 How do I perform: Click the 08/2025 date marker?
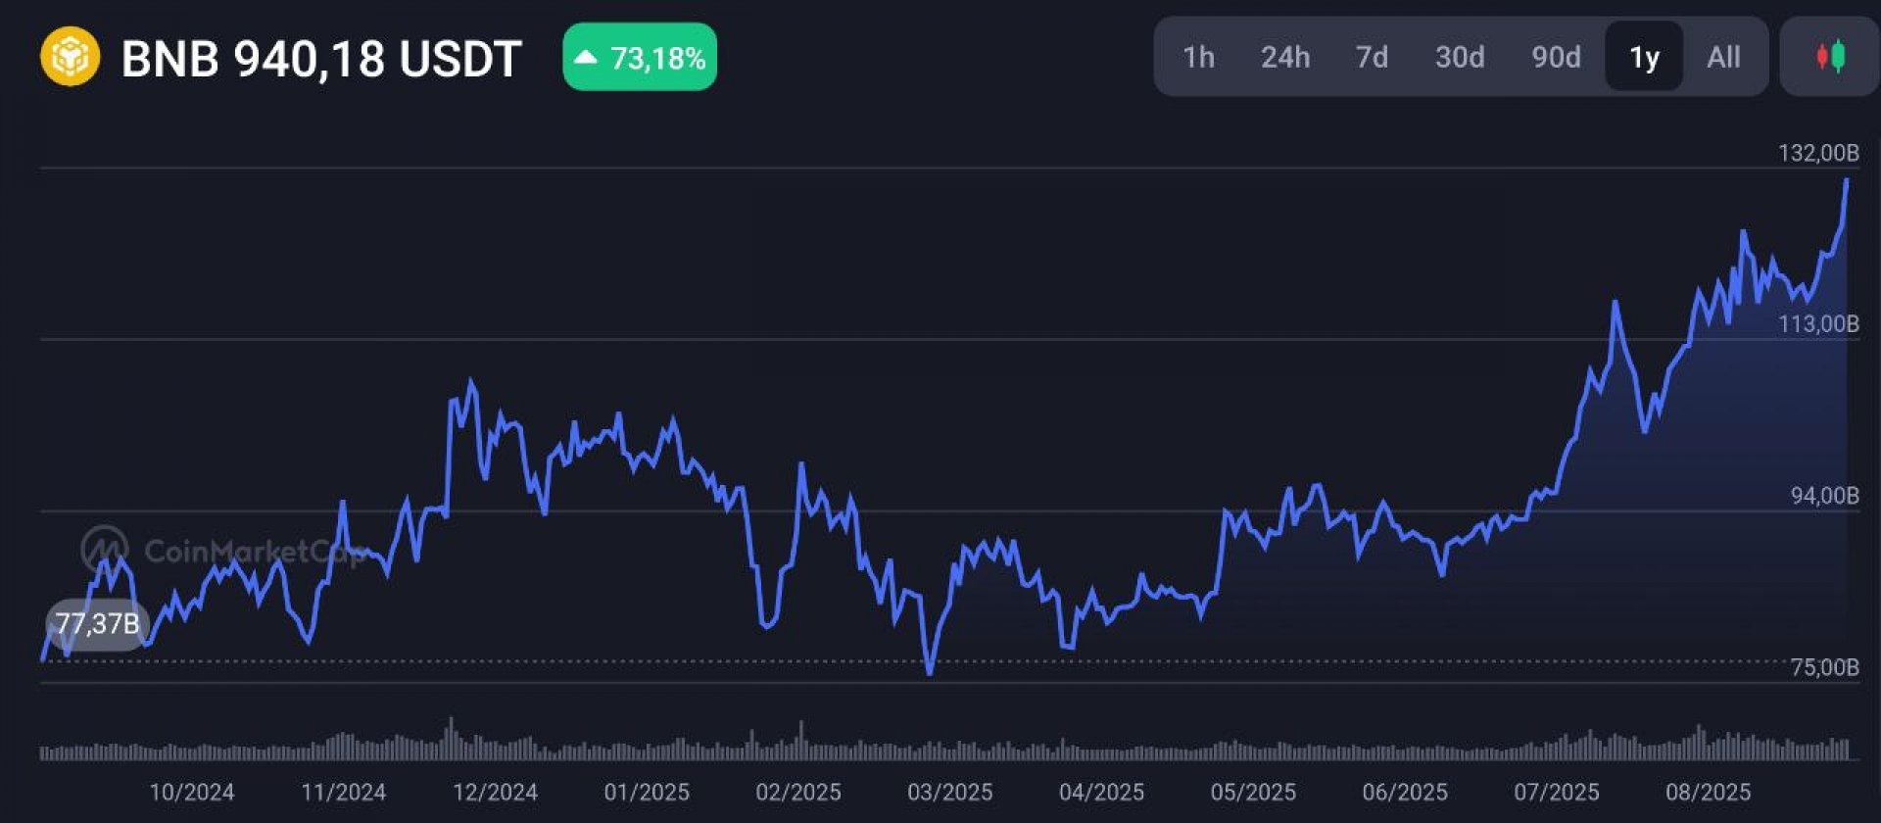[x=1708, y=792]
